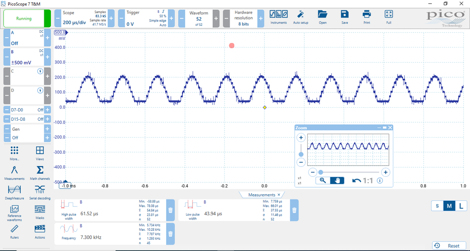Enable digital channels D7-D0
The width and height of the screenshot is (470, 251).
click(48, 110)
